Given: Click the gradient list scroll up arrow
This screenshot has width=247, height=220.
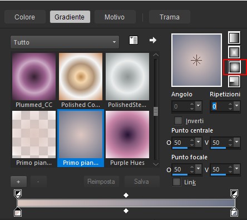Looking at the screenshot, I should click(x=156, y=55).
